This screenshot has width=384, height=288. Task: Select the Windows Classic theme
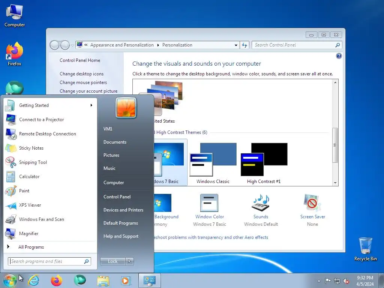point(213,163)
